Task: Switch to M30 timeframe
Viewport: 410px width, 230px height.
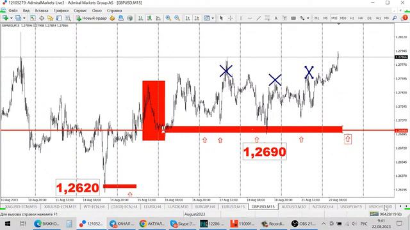Action: click(343, 18)
